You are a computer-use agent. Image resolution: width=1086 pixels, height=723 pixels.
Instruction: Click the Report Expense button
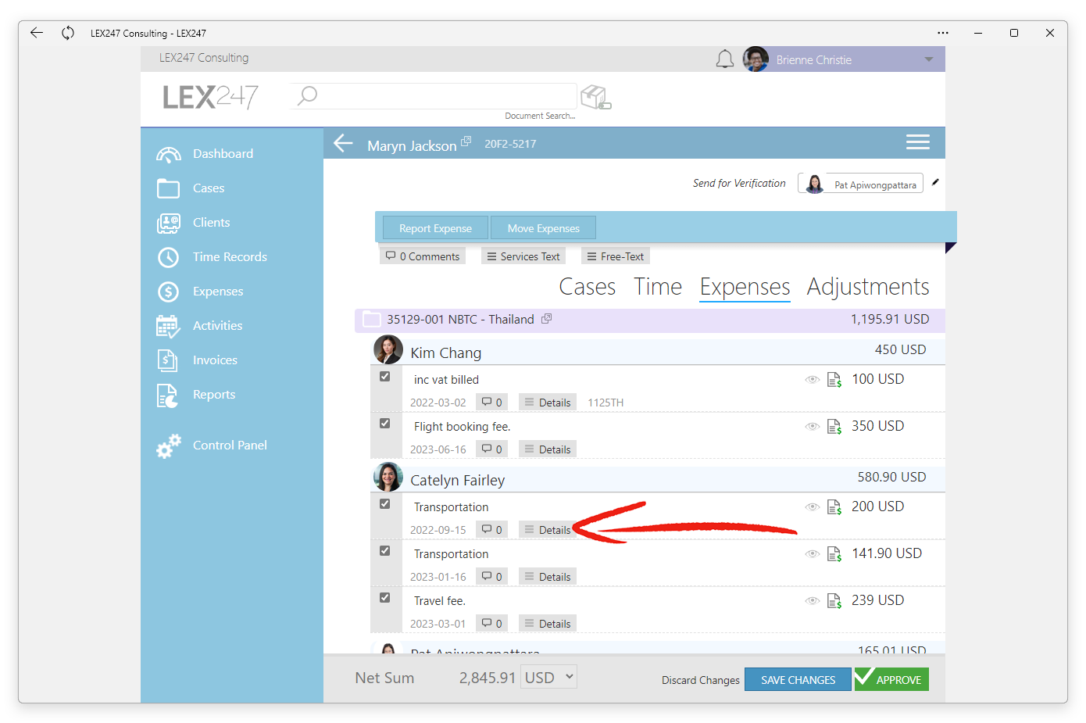[435, 228]
